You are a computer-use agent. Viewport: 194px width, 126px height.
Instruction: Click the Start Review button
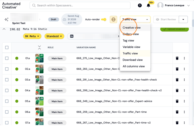166,19
